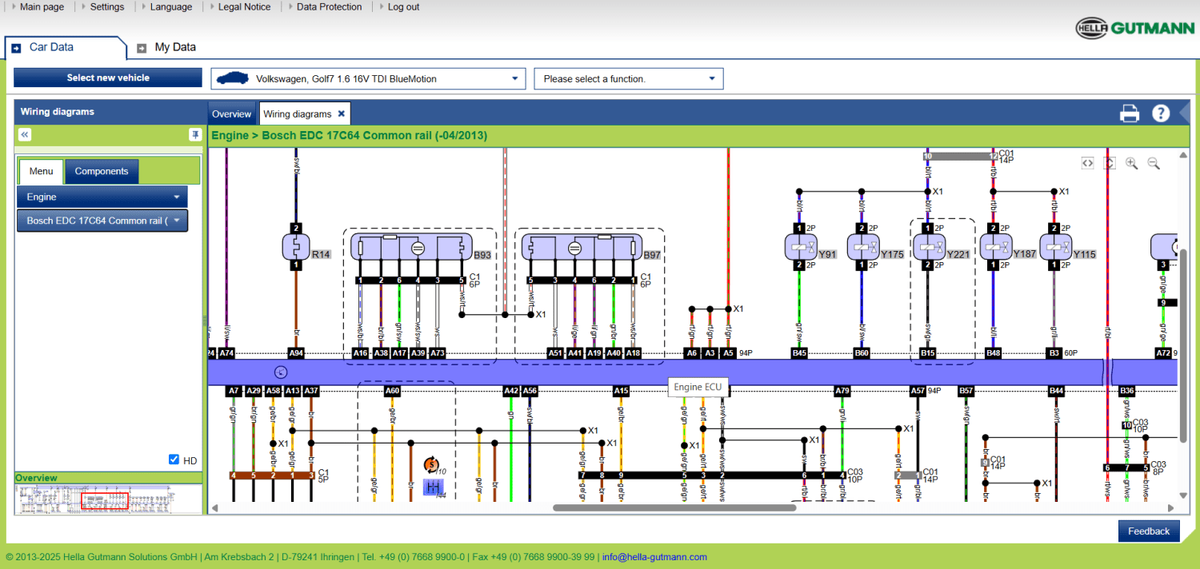The width and height of the screenshot is (1200, 569).
Task: Click the orange S component icon in diagram
Action: [431, 464]
